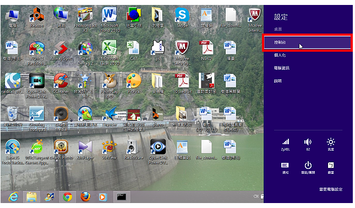Click the 變更電腦設定 link

click(331, 189)
